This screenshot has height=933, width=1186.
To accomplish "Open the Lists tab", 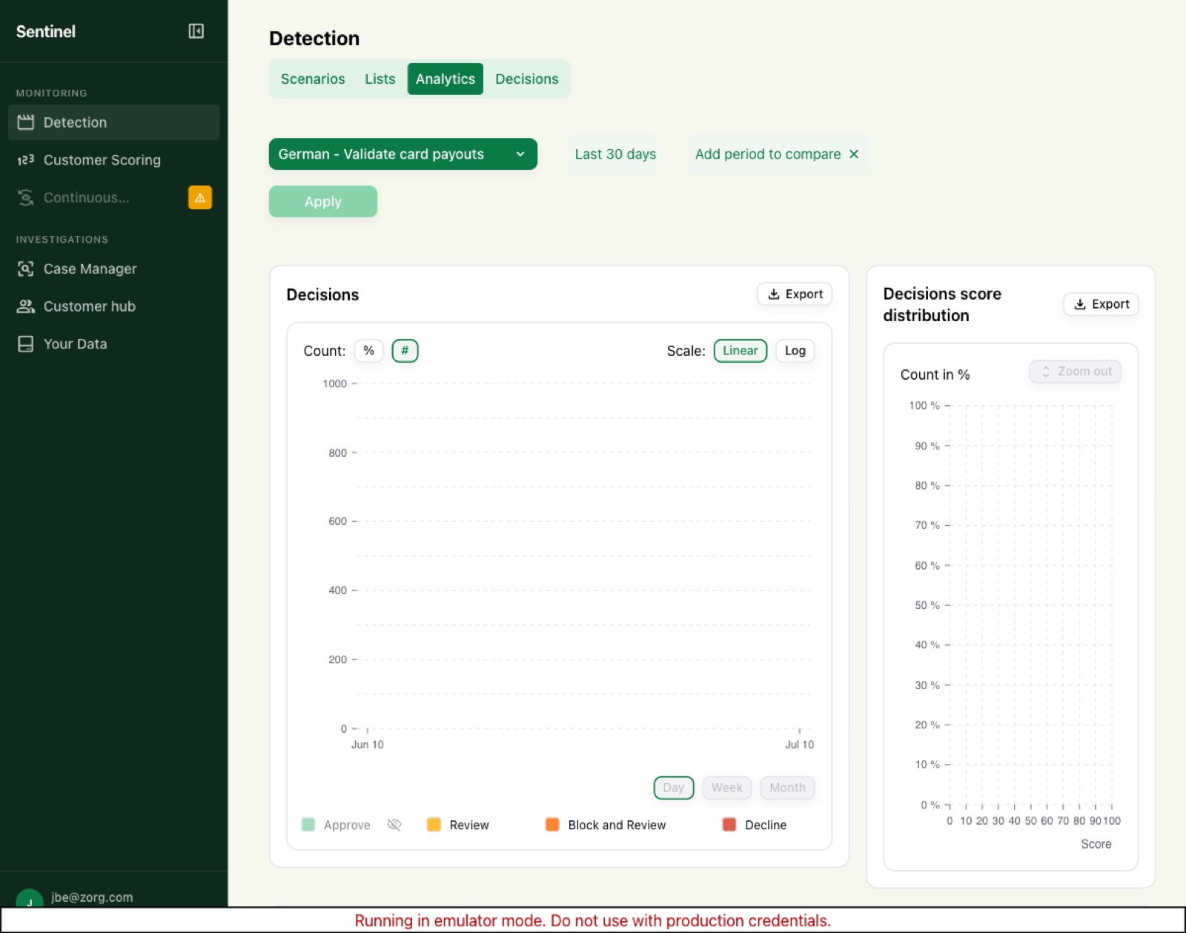I will 380,79.
